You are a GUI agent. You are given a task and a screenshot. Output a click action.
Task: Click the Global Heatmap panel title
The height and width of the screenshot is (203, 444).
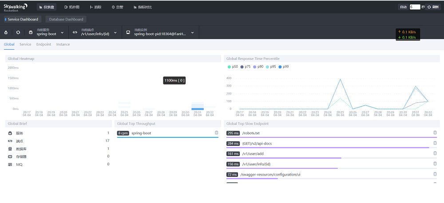click(21, 59)
